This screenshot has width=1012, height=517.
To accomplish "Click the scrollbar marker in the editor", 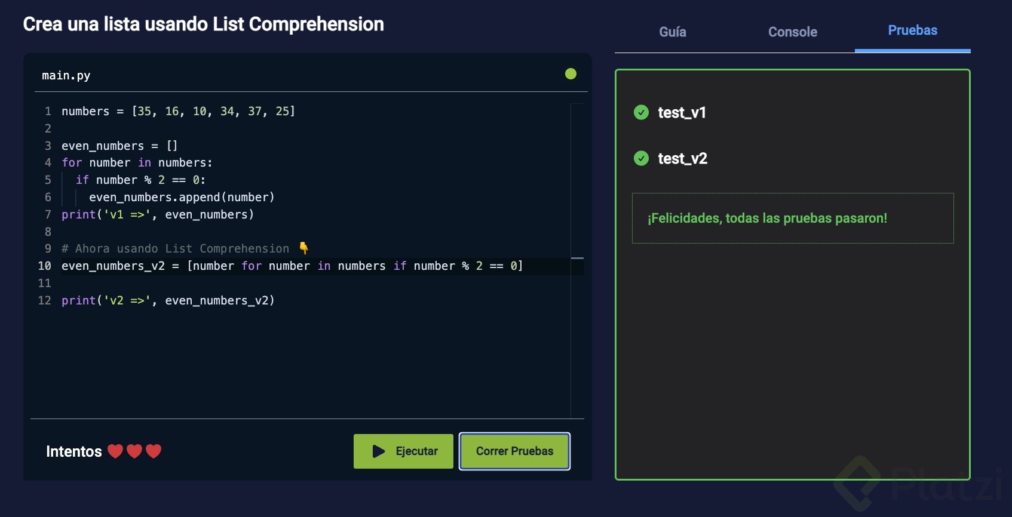I will (x=577, y=258).
